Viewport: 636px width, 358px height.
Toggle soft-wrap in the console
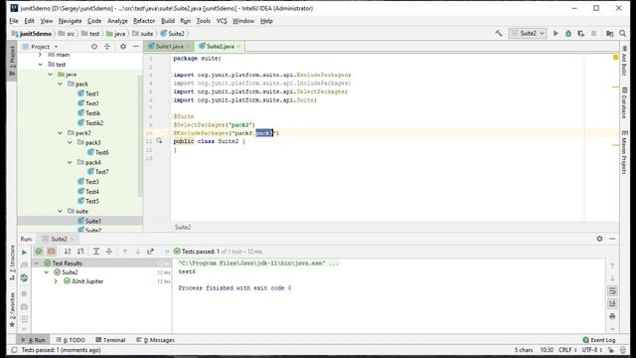click(612, 290)
